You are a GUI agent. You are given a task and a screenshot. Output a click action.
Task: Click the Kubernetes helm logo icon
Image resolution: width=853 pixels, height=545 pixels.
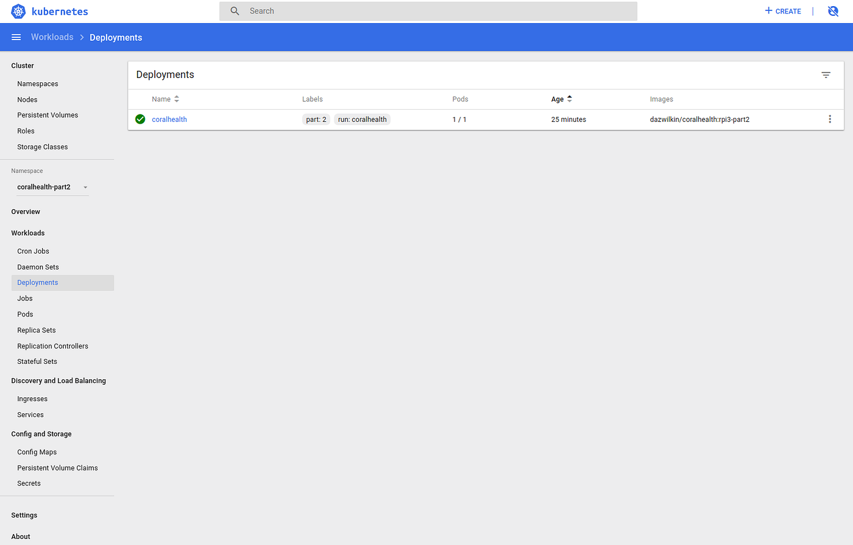(x=18, y=11)
